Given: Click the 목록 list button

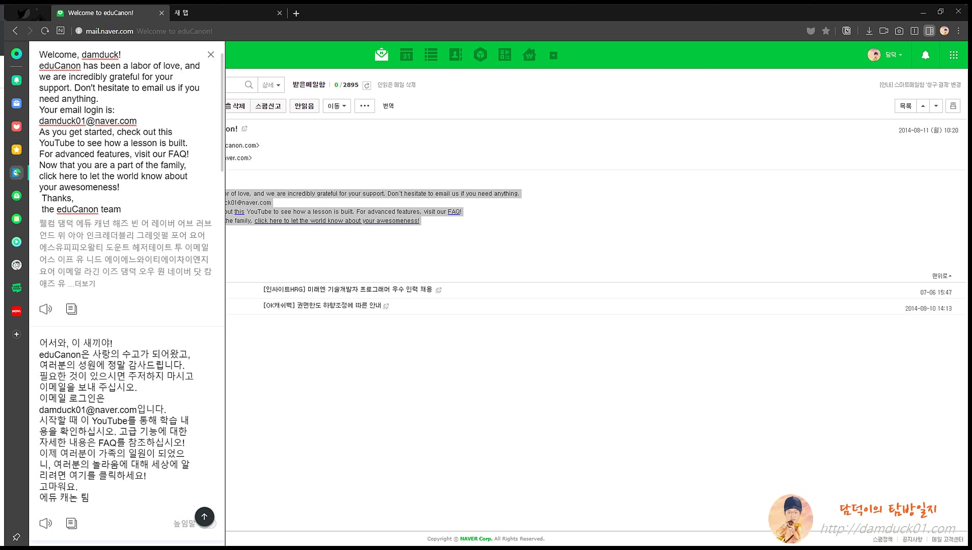Looking at the screenshot, I should pyautogui.click(x=905, y=106).
